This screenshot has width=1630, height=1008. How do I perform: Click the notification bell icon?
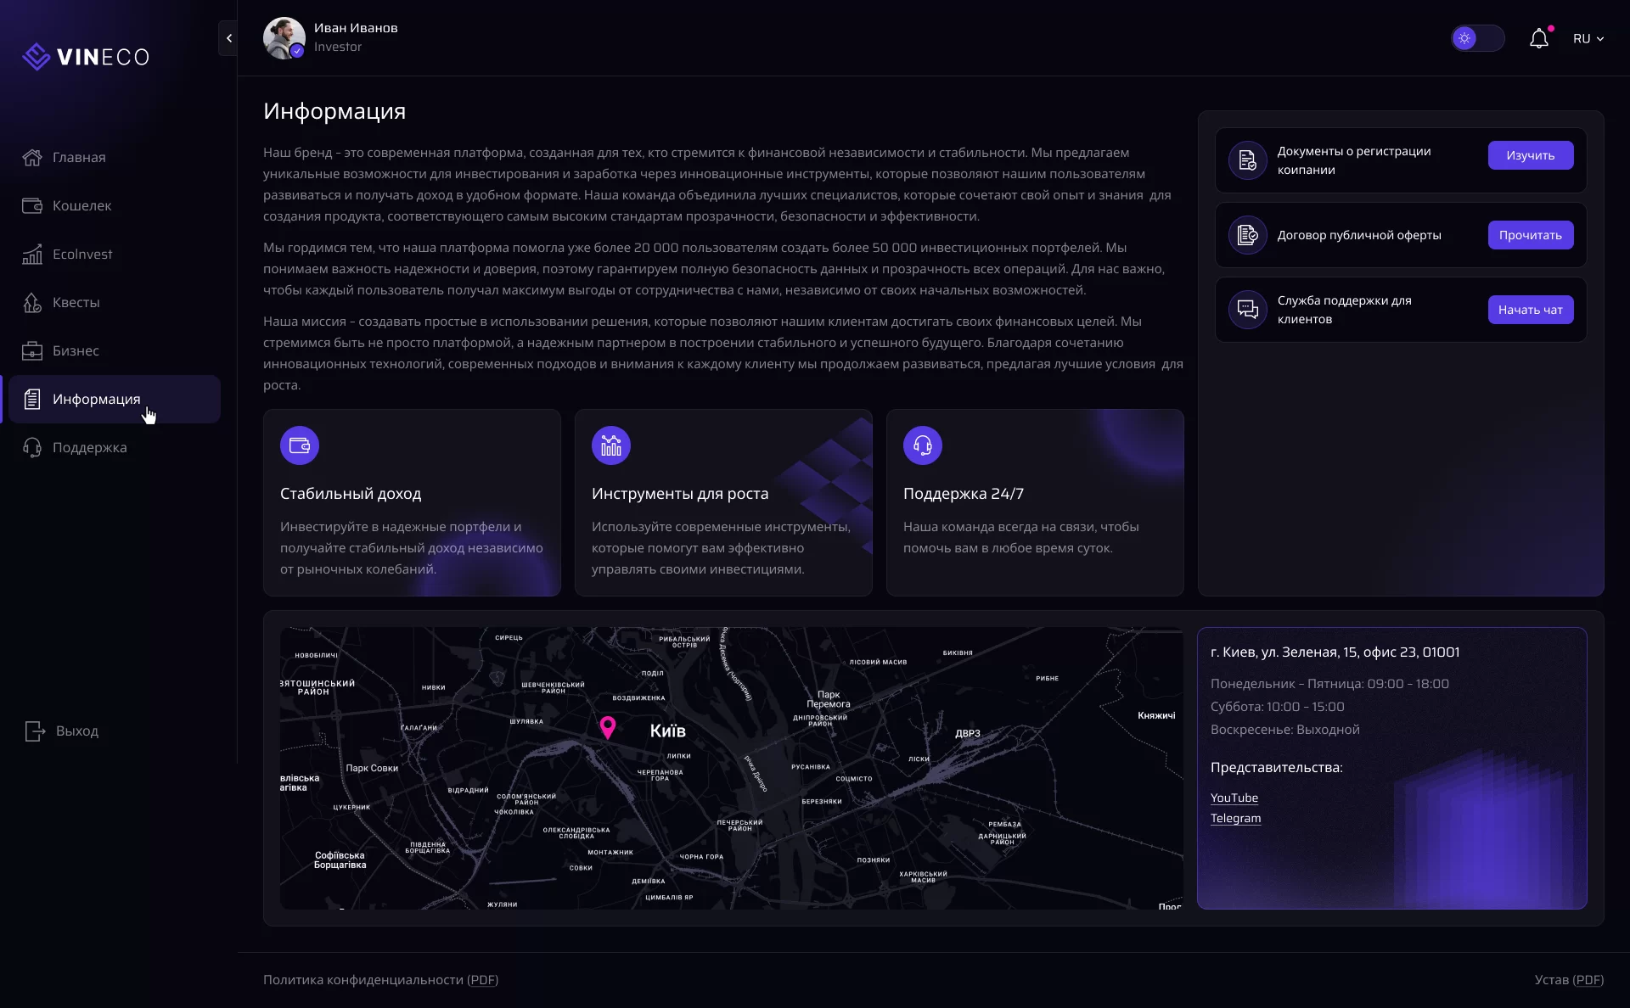(x=1538, y=39)
